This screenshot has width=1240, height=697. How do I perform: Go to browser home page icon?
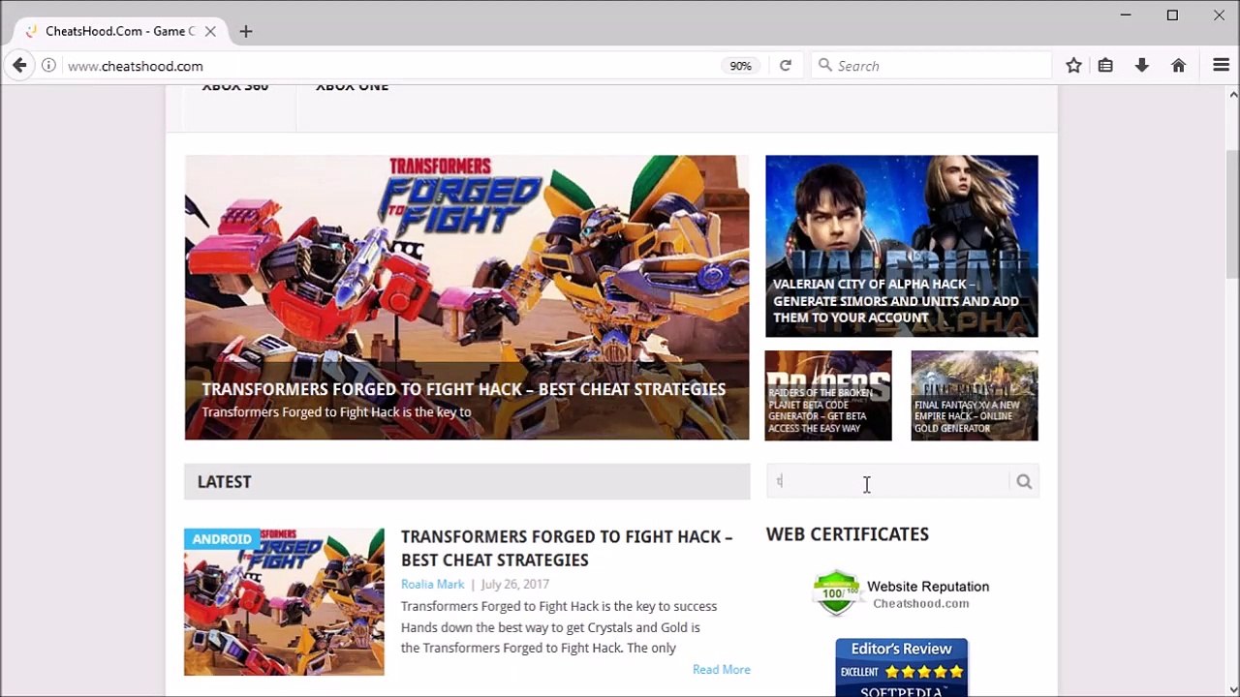[1178, 66]
